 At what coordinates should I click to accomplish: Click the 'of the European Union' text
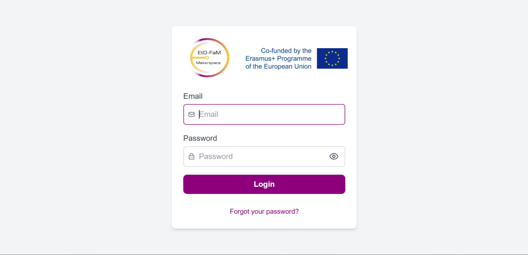pos(278,67)
